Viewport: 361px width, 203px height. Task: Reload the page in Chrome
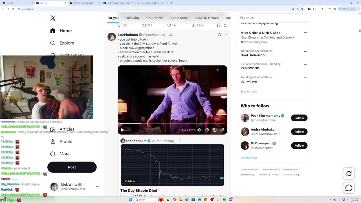click(13, 9)
